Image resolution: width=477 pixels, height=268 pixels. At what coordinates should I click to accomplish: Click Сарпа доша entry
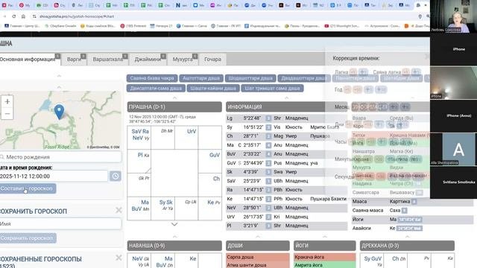pos(258,257)
